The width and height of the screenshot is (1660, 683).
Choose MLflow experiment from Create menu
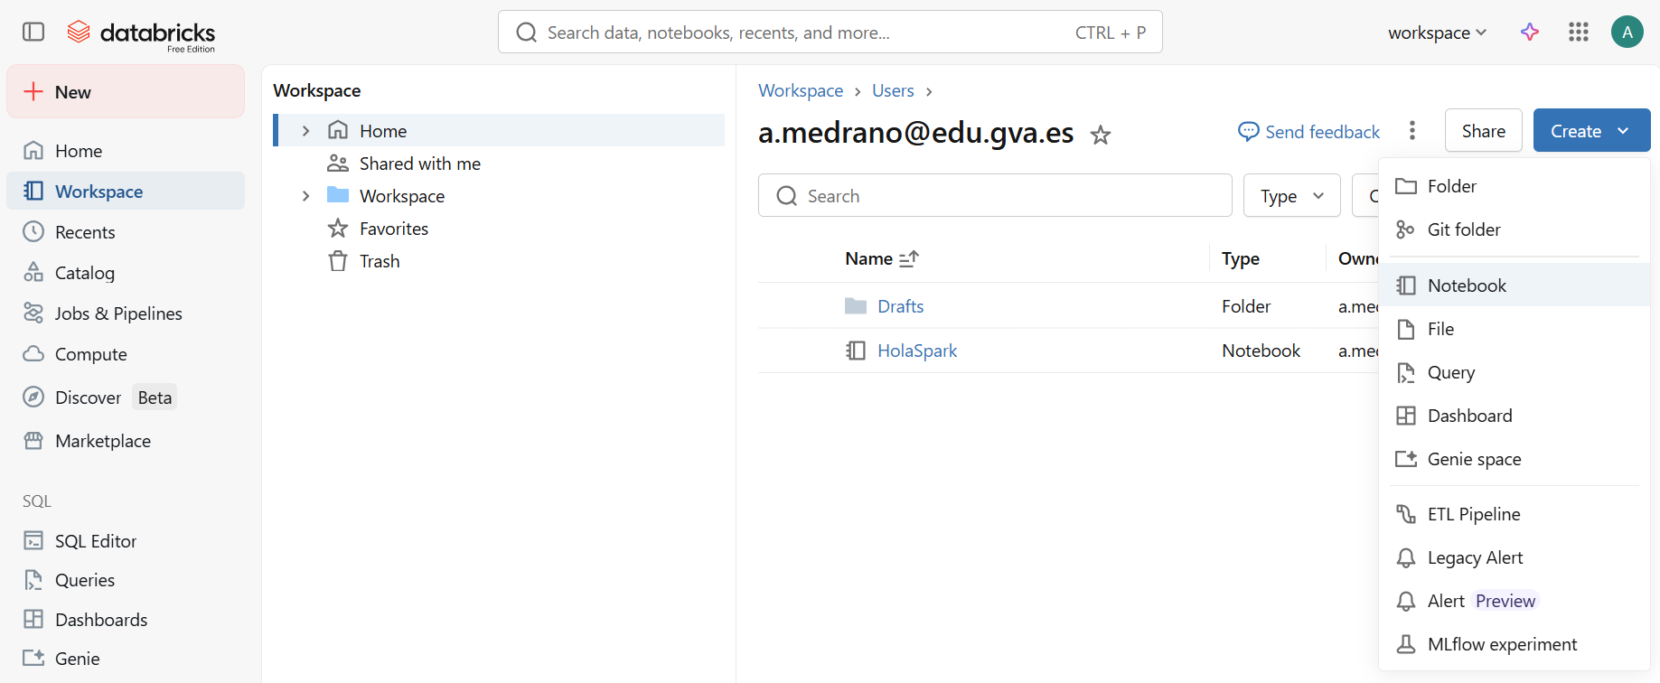pyautogui.click(x=1515, y=644)
